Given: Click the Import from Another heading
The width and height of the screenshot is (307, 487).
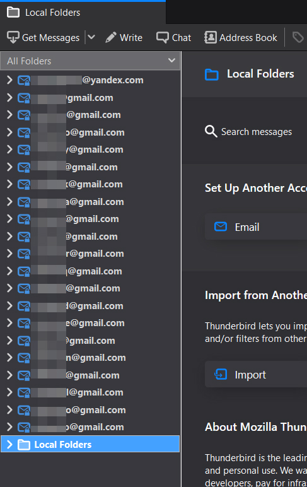Looking at the screenshot, I should (256, 295).
